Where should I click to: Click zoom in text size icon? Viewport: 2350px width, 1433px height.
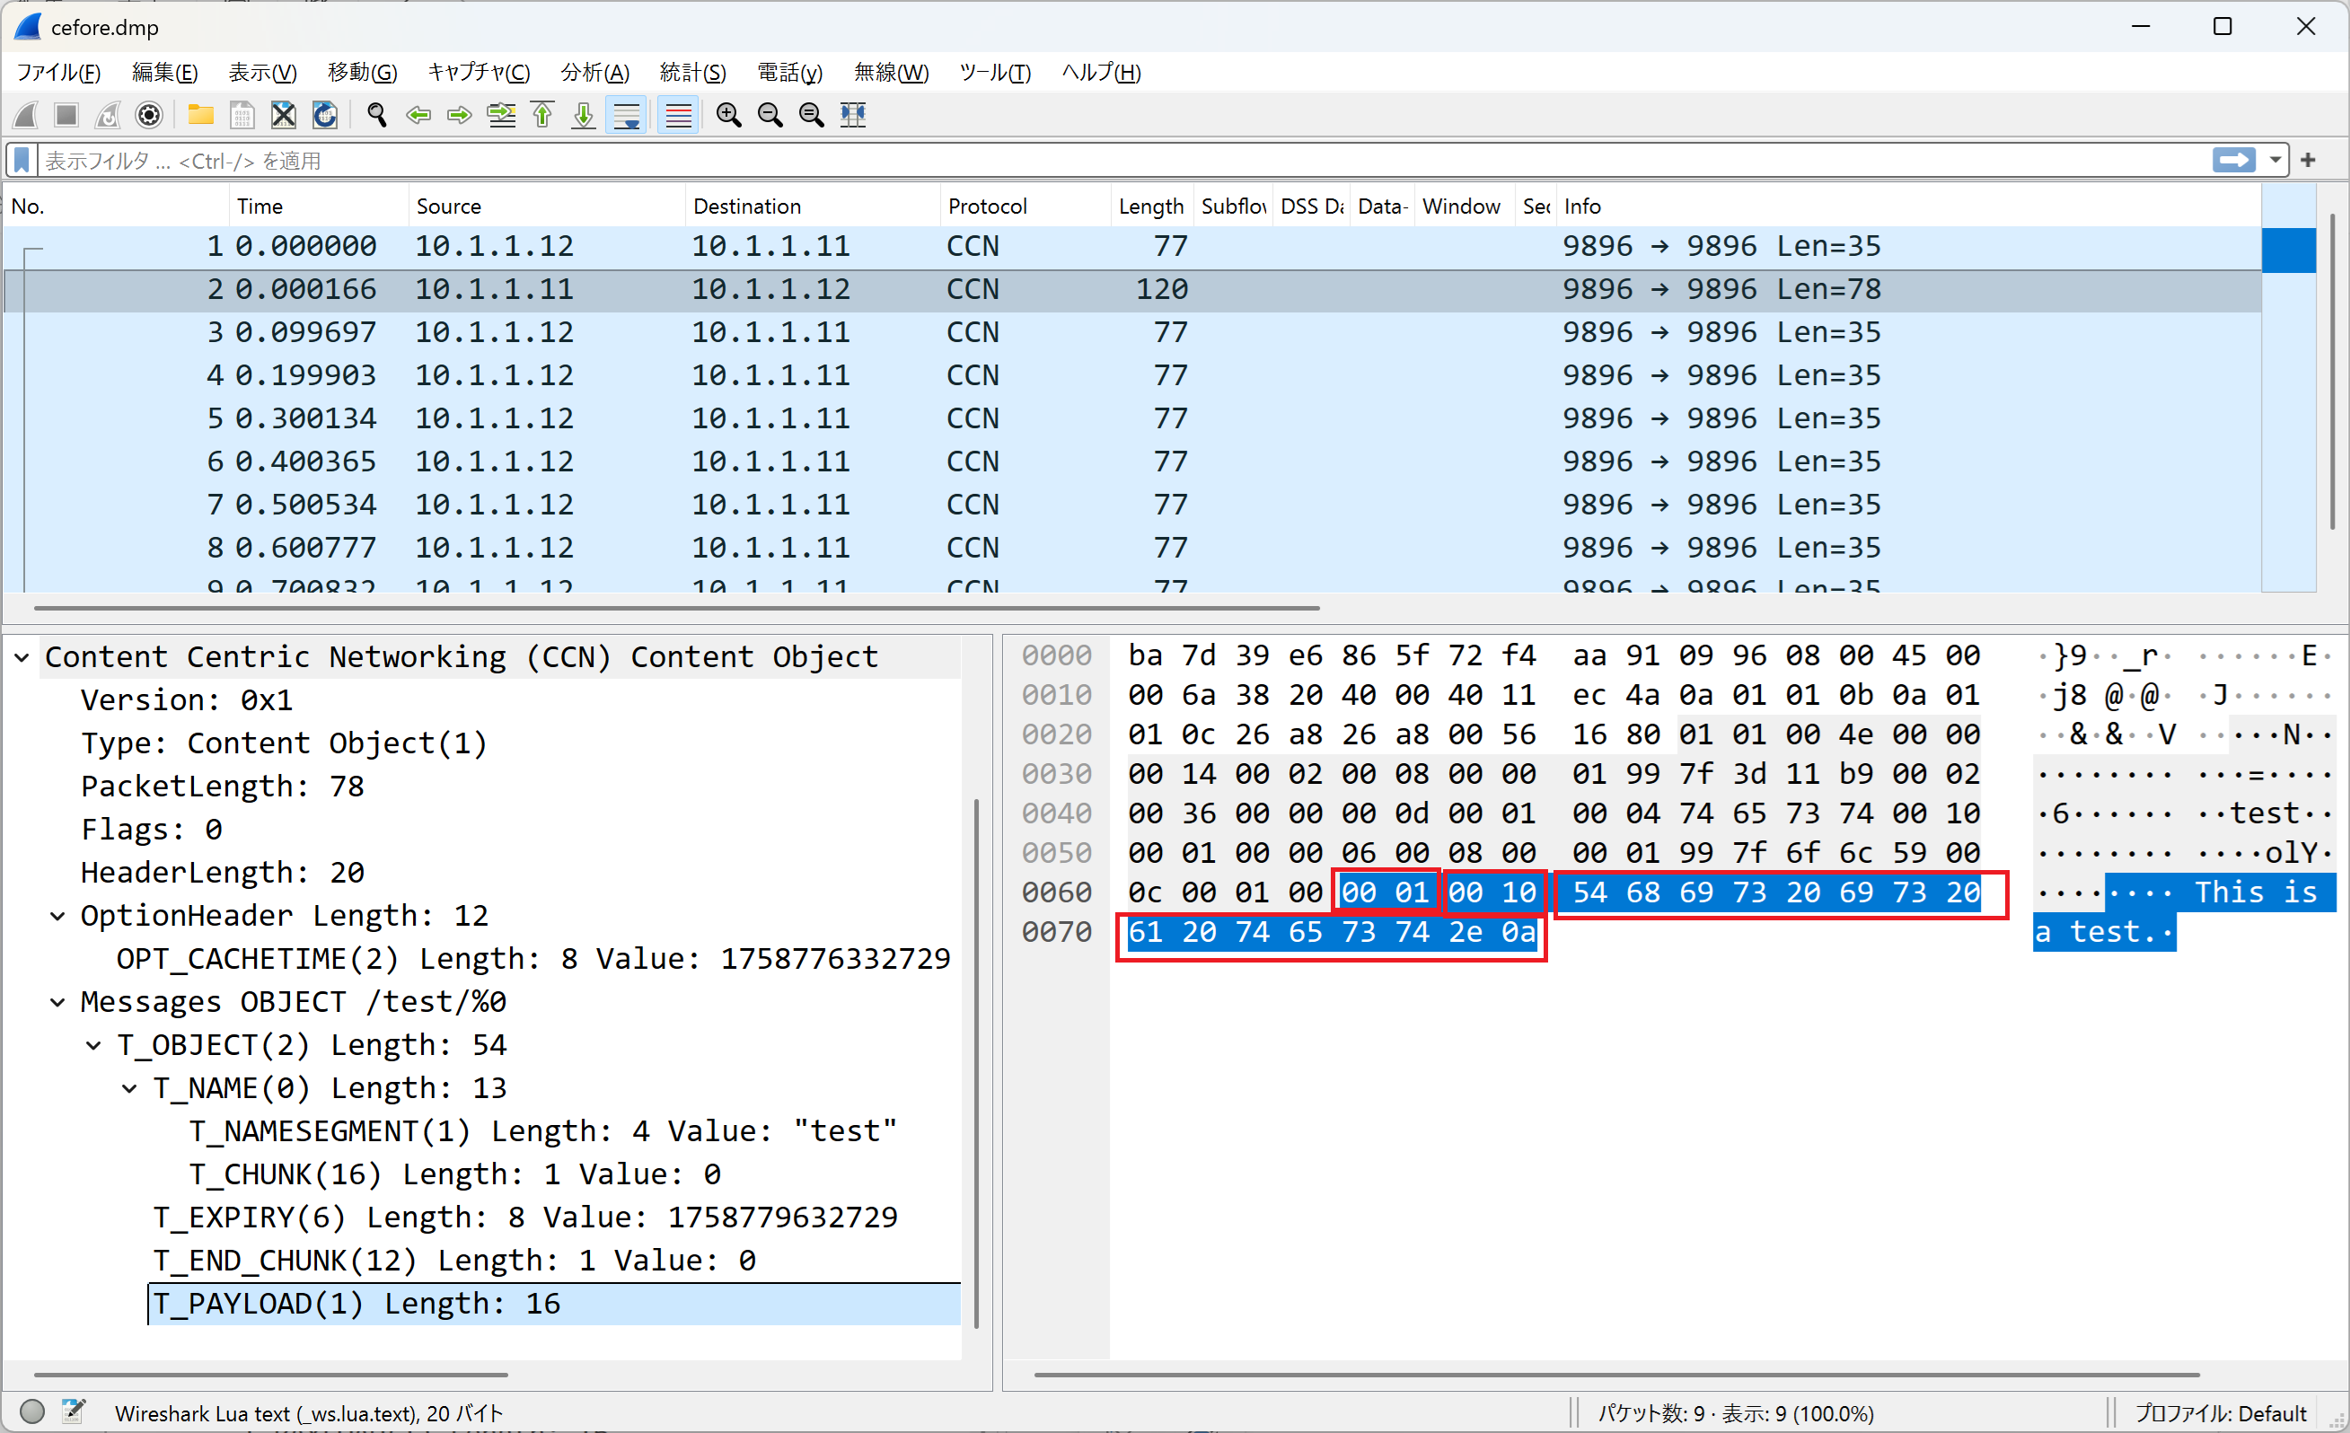(728, 115)
